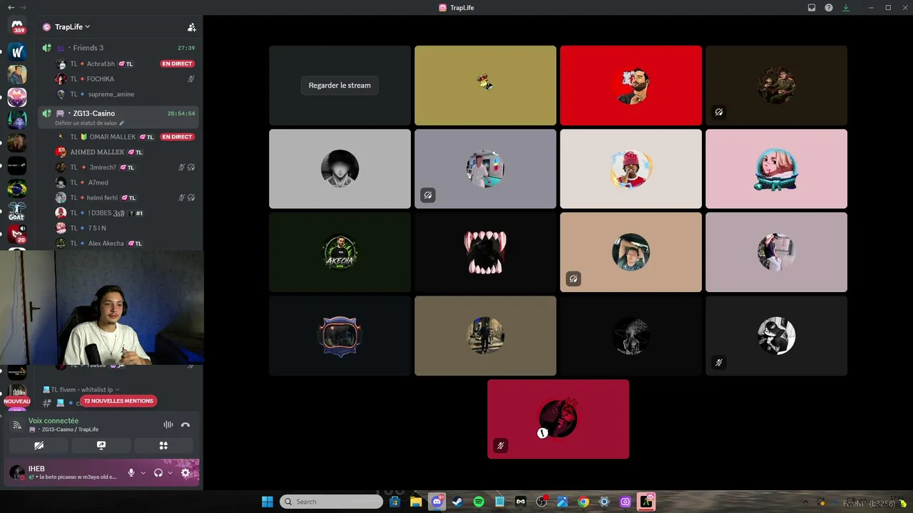The height and width of the screenshot is (513, 913).
Task: Open Spotify from the taskbar
Action: tap(479, 502)
